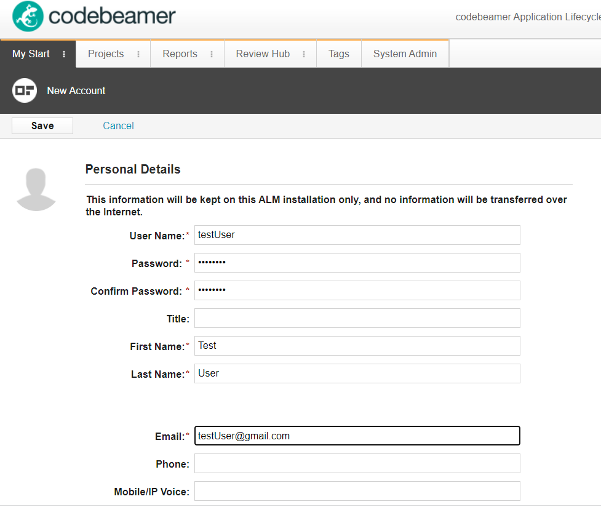Focus the User Name input field

[357, 235]
